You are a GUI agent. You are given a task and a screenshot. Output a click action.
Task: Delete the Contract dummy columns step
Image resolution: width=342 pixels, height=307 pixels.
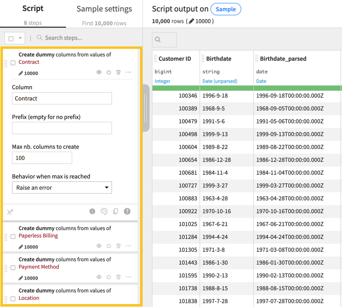click(x=119, y=72)
